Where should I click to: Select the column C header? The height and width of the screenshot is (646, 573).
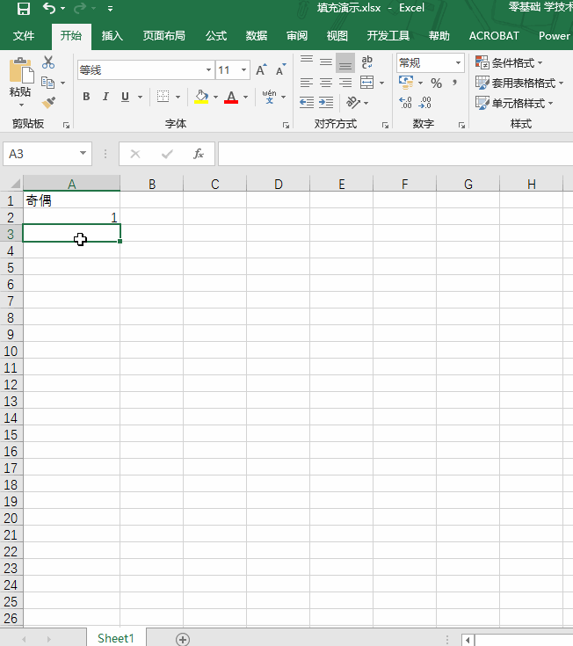click(215, 184)
